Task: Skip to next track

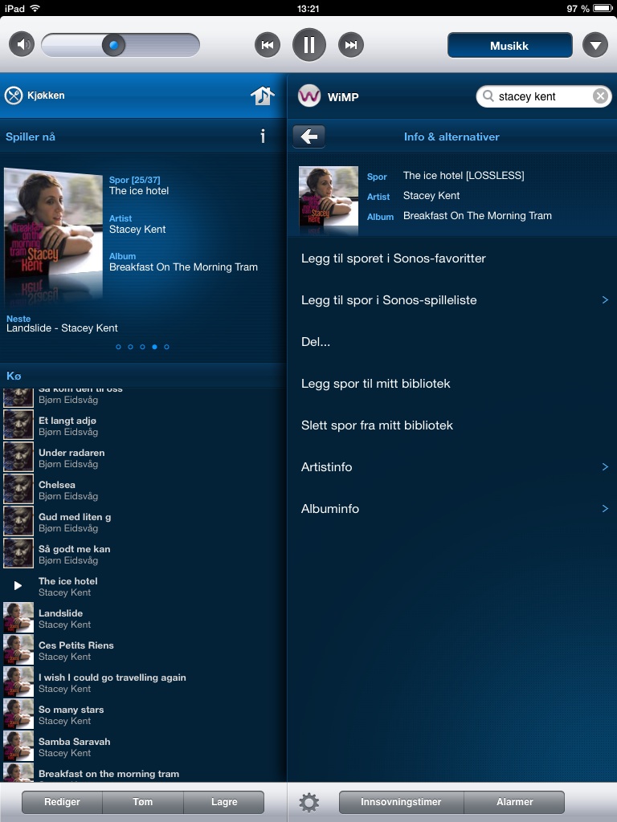Action: click(351, 45)
